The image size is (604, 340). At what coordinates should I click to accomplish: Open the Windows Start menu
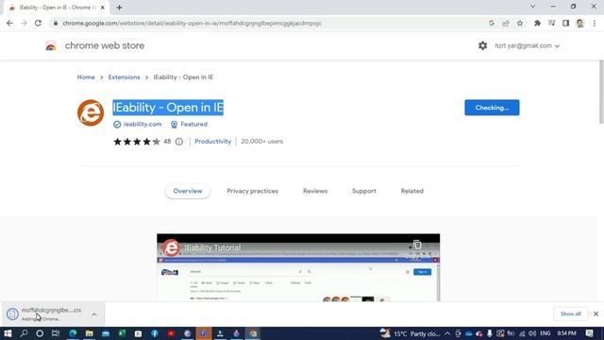8,333
